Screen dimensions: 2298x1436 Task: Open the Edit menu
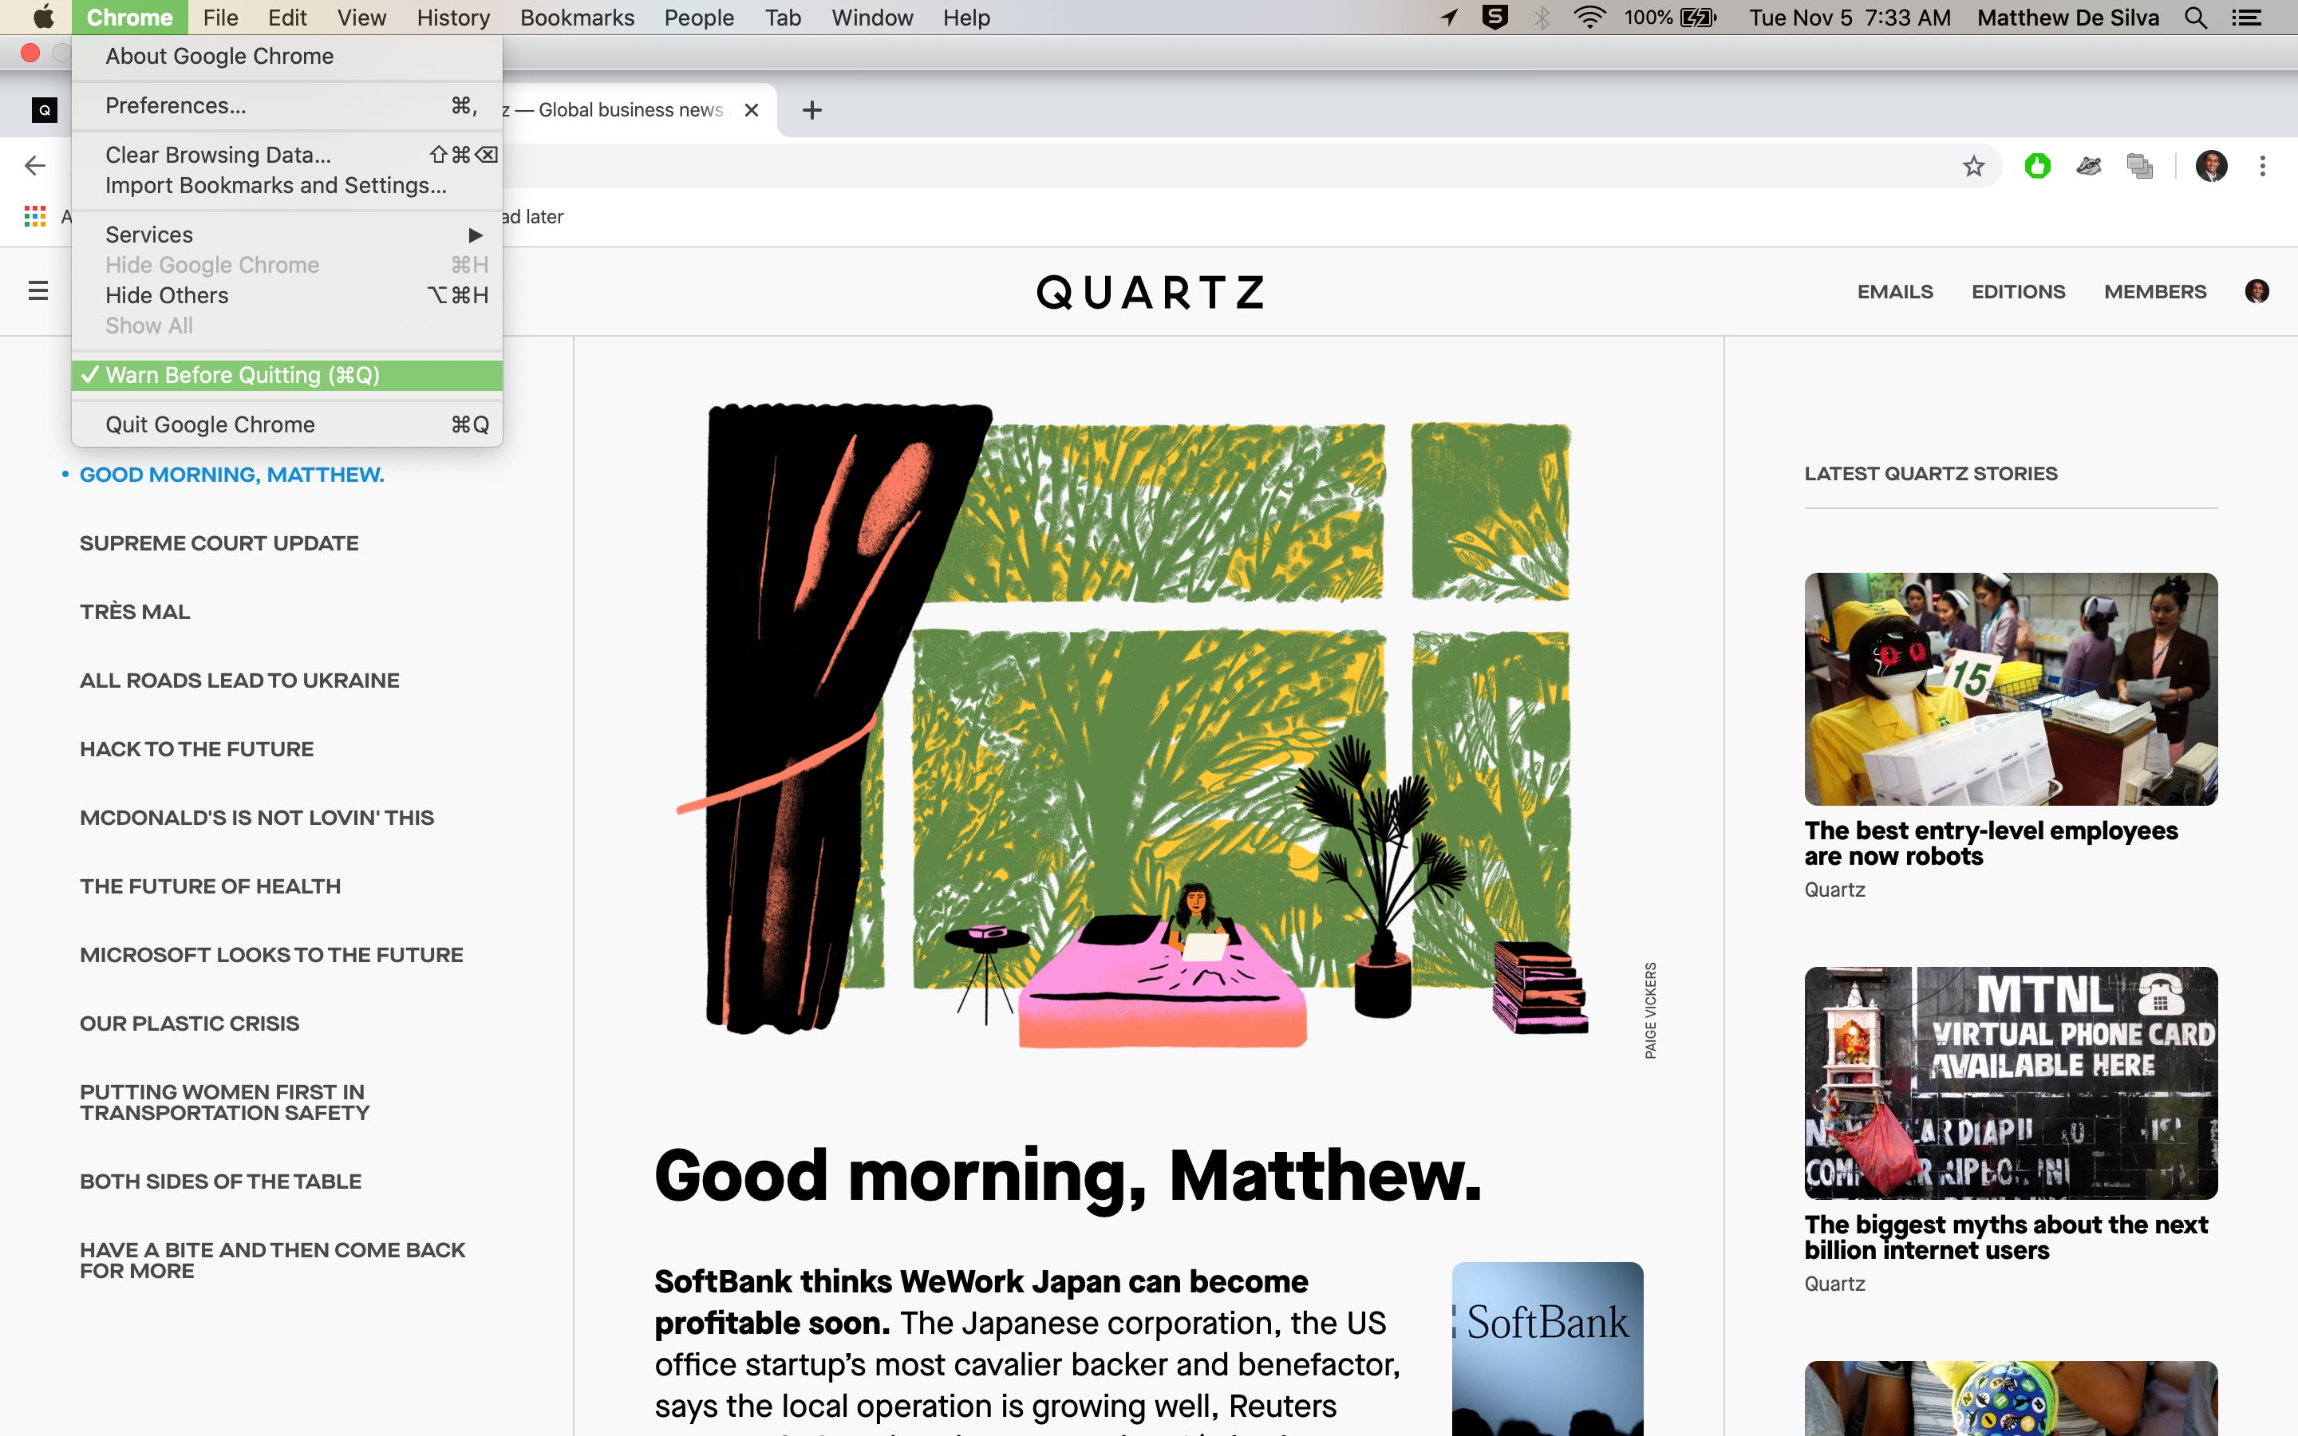286,17
